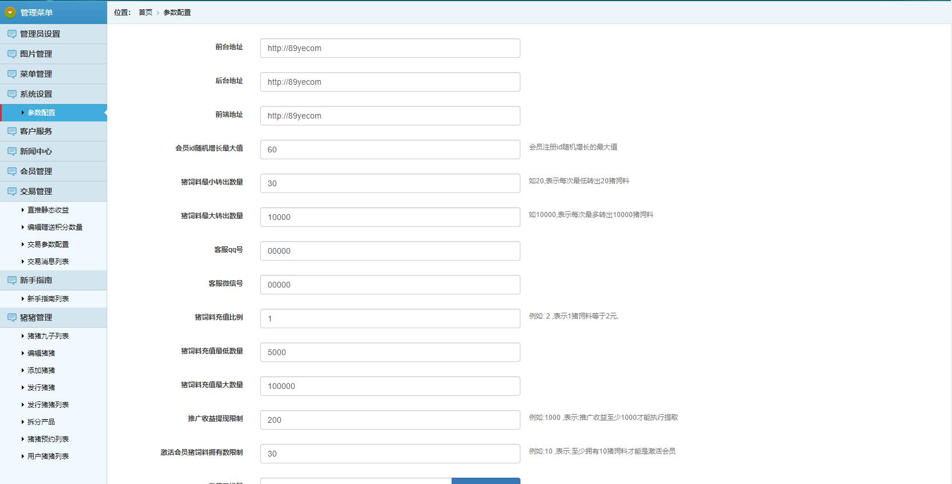Collapse the 新手指南 menu section
This screenshot has height=484, width=952.
pos(53,280)
